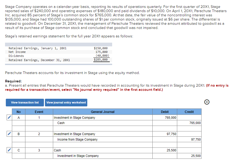Image resolution: width=237 pixels, height=168 pixels.
Task: Close the journal view with circled X
Action: [x=207, y=102]
